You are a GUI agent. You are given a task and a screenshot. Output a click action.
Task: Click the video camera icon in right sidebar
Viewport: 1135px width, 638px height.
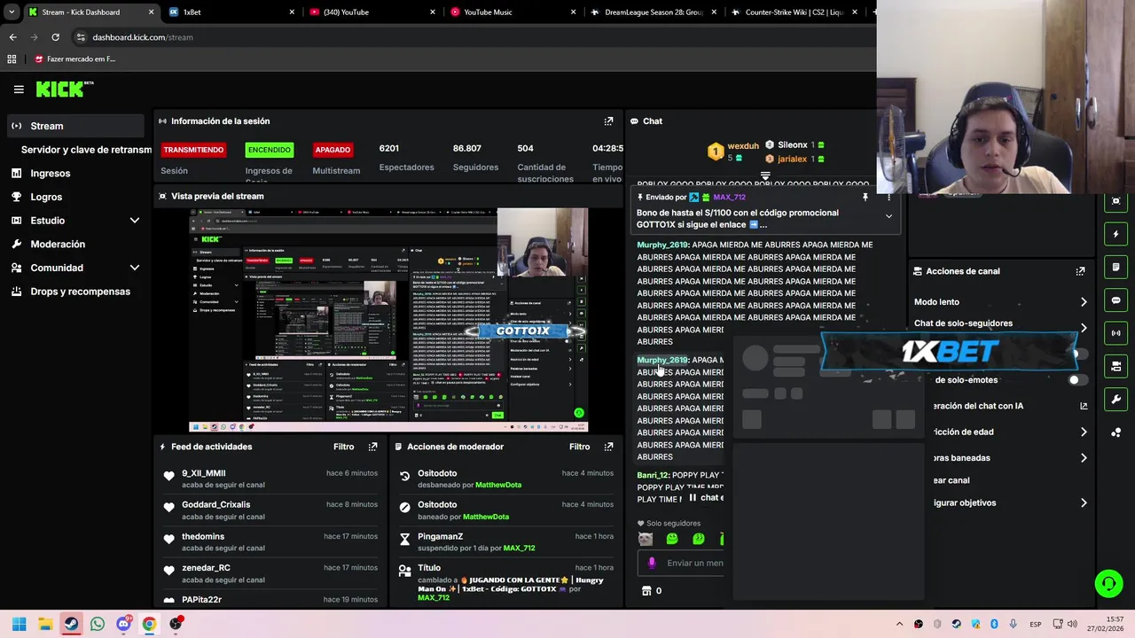[x=1115, y=366]
